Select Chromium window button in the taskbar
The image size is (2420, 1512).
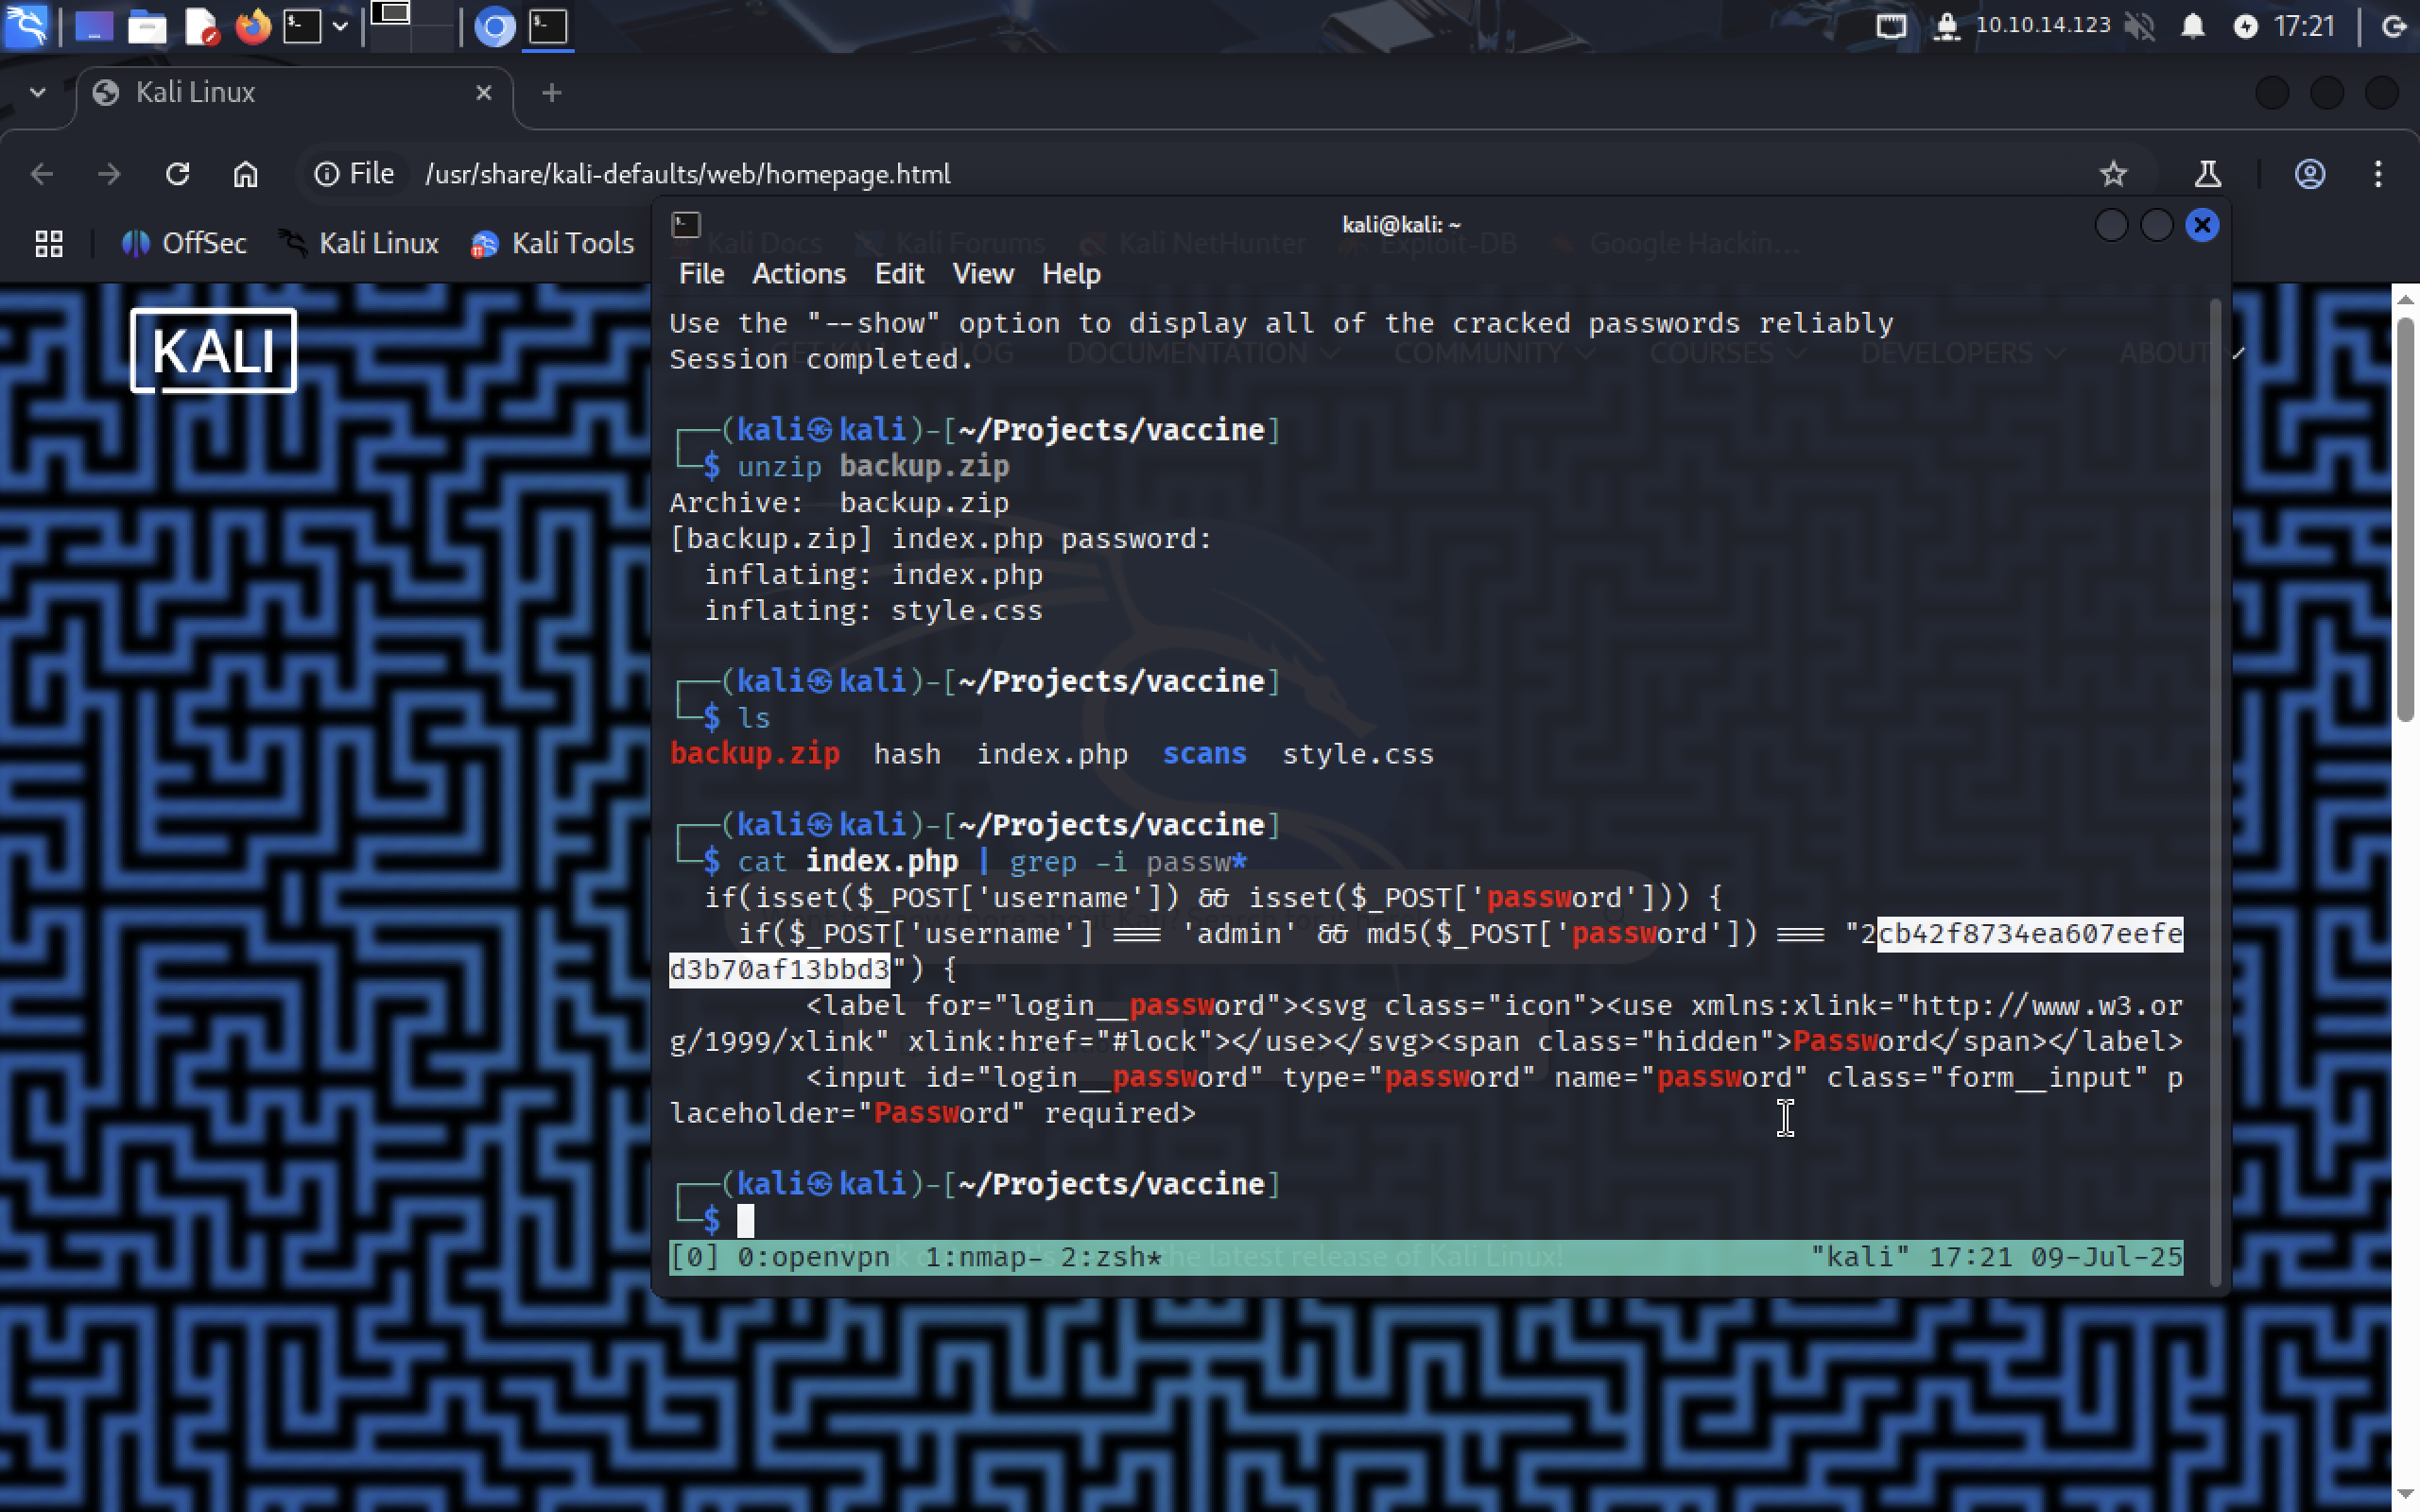click(494, 26)
